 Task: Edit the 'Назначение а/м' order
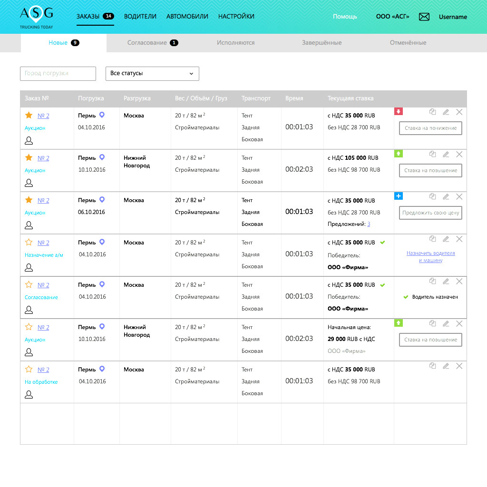pos(446,239)
